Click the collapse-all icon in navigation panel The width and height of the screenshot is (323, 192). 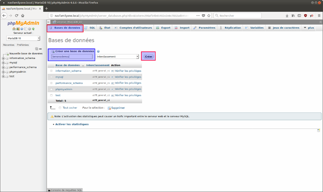pyautogui.click(x=37, y=49)
